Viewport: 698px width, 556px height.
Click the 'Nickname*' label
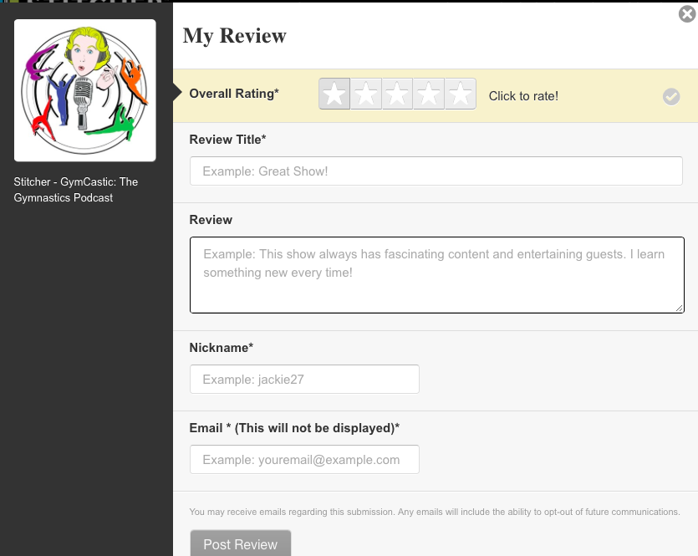pyautogui.click(x=222, y=348)
